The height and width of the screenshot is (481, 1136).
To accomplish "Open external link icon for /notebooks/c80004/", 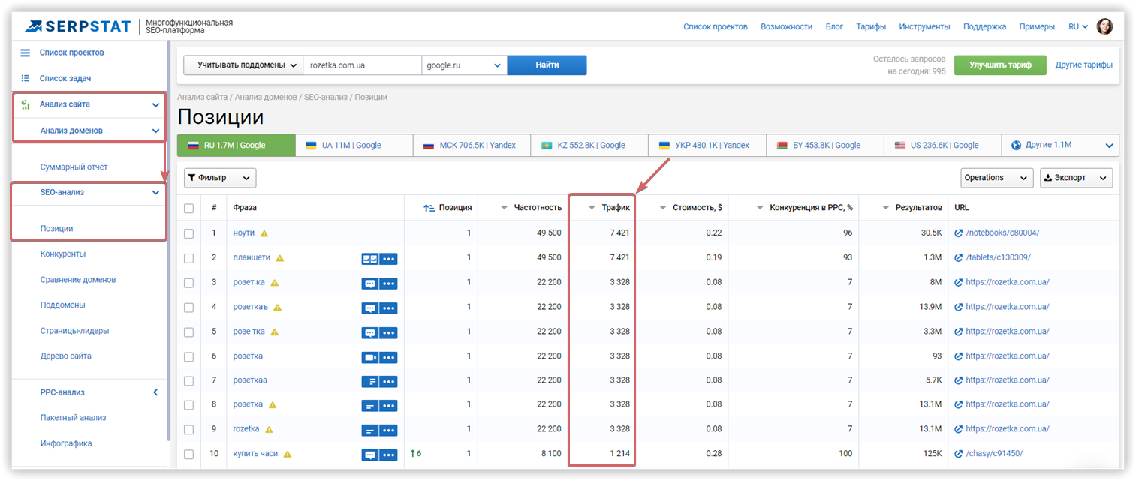I will pos(958,233).
